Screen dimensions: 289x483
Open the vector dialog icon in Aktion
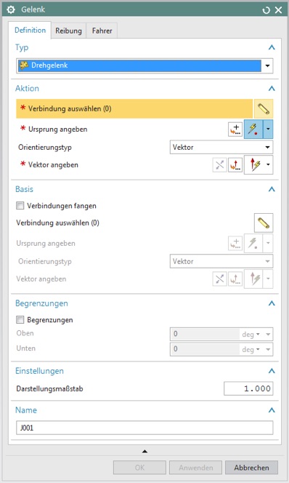235,165
